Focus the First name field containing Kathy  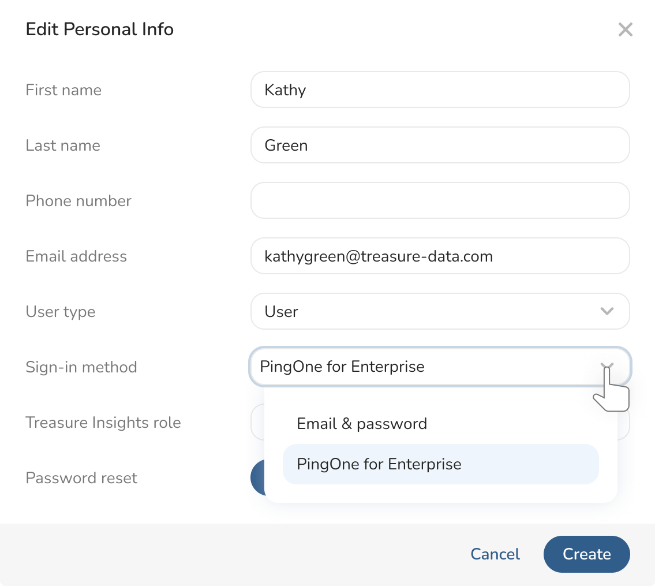click(440, 90)
